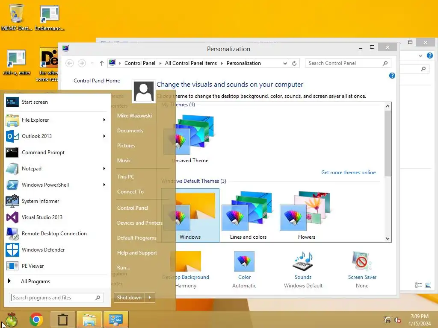Open Pictures from start menu
438x328 pixels.
coord(126,146)
